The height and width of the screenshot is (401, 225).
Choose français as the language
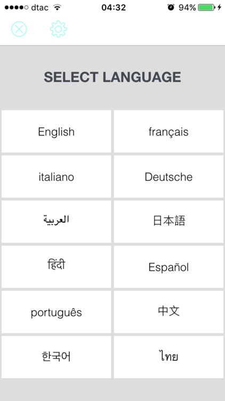click(x=168, y=132)
